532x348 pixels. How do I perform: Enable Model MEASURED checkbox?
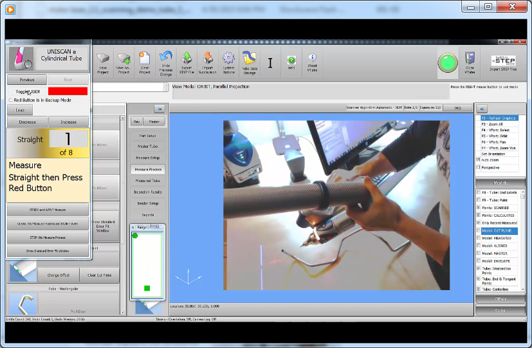[x=479, y=238]
